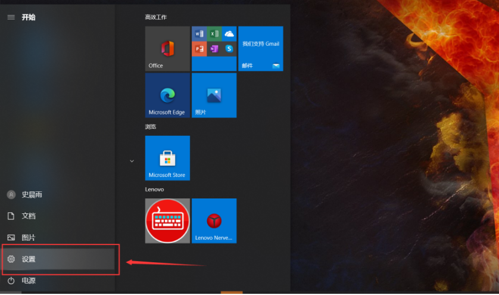
Task: Launch Lenovo Nerve Center tile
Action: [x=214, y=221]
